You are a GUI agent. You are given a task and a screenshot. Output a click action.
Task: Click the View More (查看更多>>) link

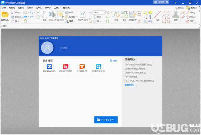[x=130, y=85]
